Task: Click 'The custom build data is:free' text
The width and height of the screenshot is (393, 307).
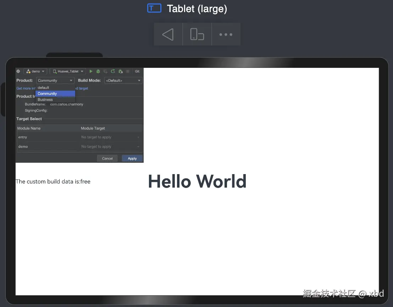Action: click(x=53, y=182)
